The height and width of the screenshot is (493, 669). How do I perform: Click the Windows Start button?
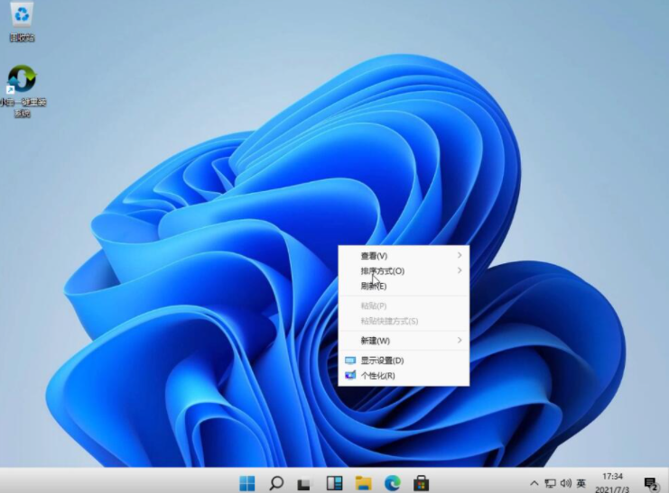[246, 483]
